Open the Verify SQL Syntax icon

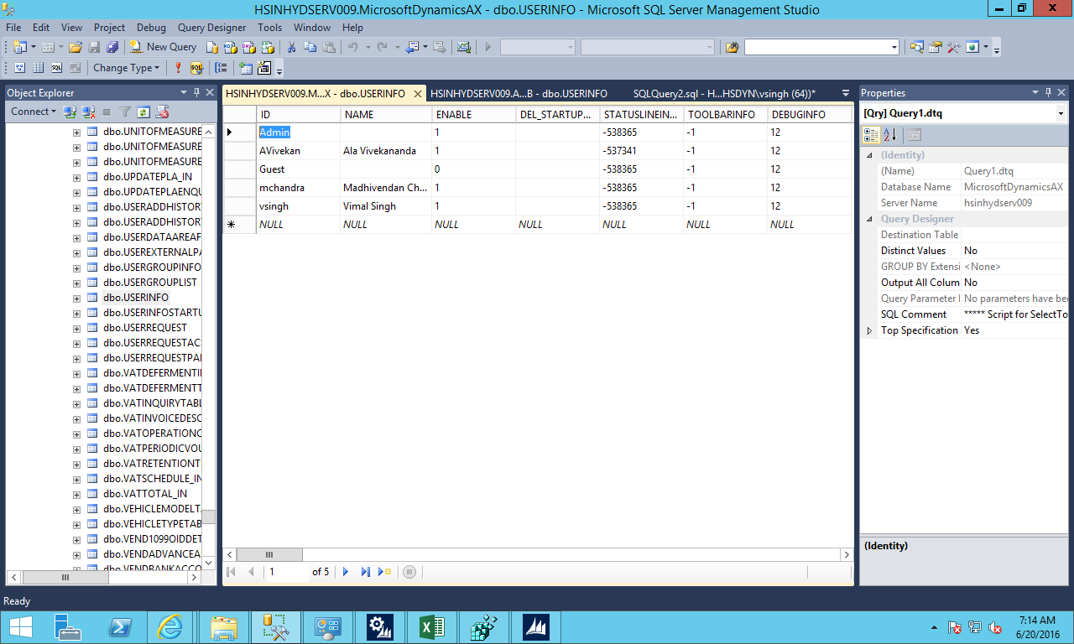(x=197, y=68)
